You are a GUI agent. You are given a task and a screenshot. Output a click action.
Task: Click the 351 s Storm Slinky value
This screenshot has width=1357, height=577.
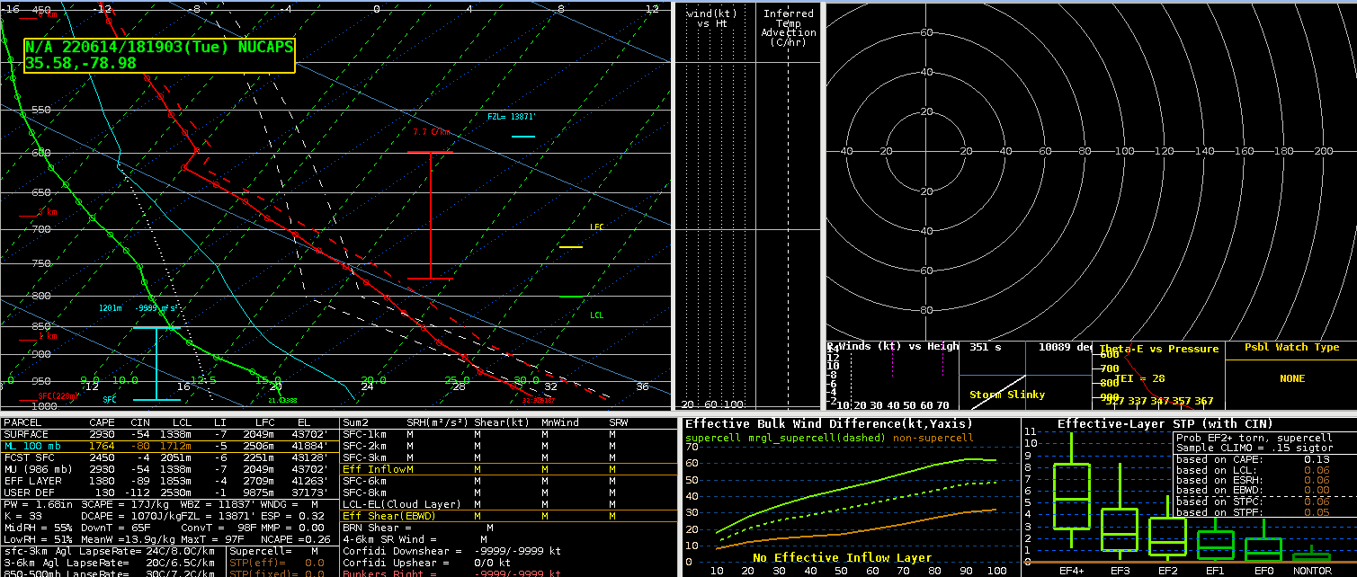click(985, 347)
